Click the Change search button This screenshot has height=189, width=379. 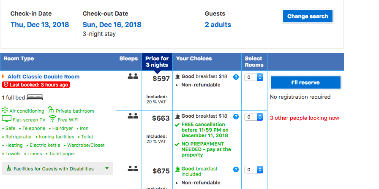point(308,16)
